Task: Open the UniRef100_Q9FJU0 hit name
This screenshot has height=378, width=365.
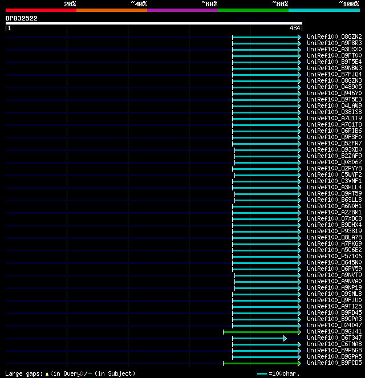Action: click(x=334, y=300)
